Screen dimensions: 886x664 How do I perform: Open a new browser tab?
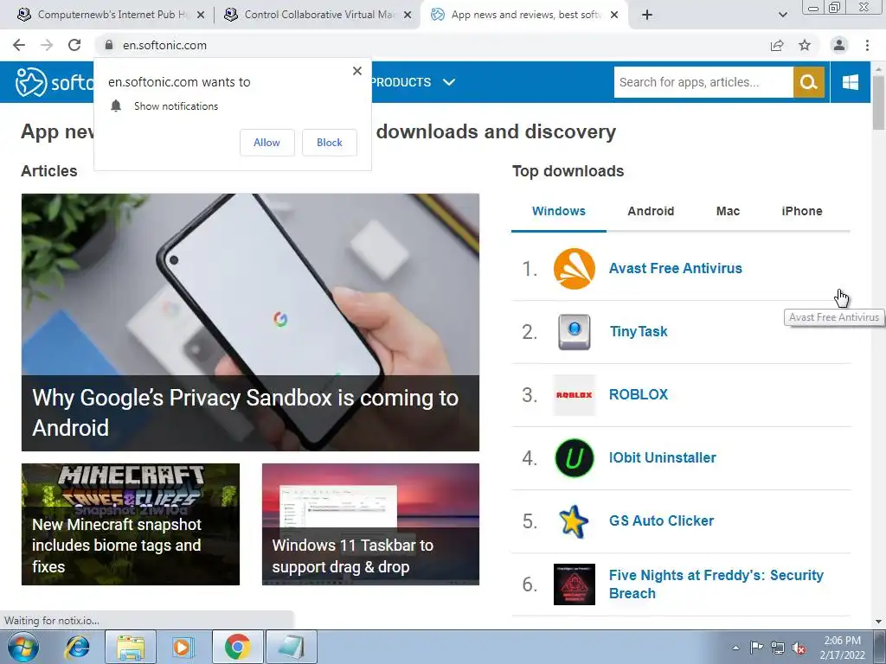point(647,15)
